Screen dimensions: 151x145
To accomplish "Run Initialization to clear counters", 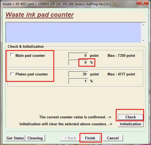I will pyautogui.click(x=130, y=124).
